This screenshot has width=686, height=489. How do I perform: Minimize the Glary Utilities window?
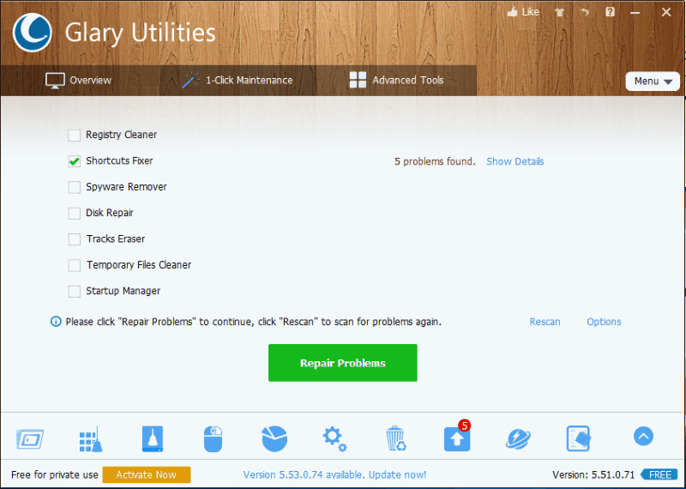click(x=635, y=13)
